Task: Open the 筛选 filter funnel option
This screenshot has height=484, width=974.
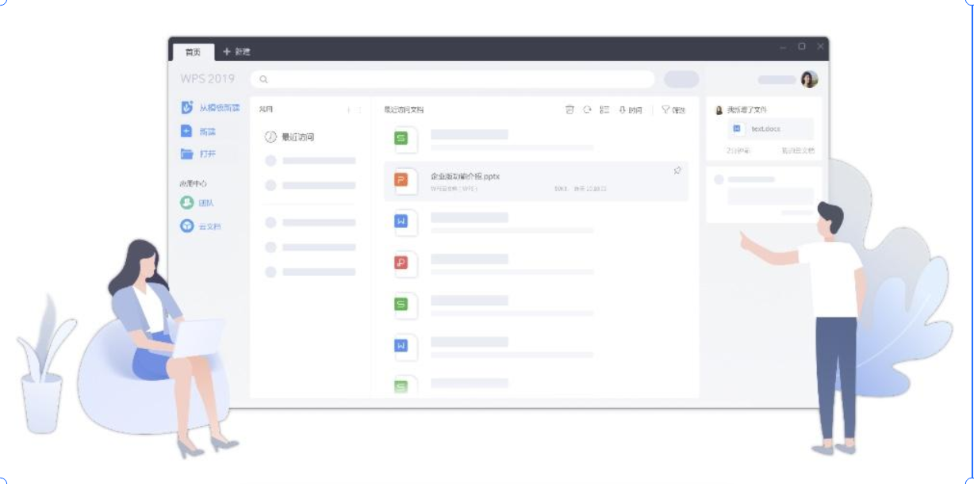Action: click(x=673, y=110)
